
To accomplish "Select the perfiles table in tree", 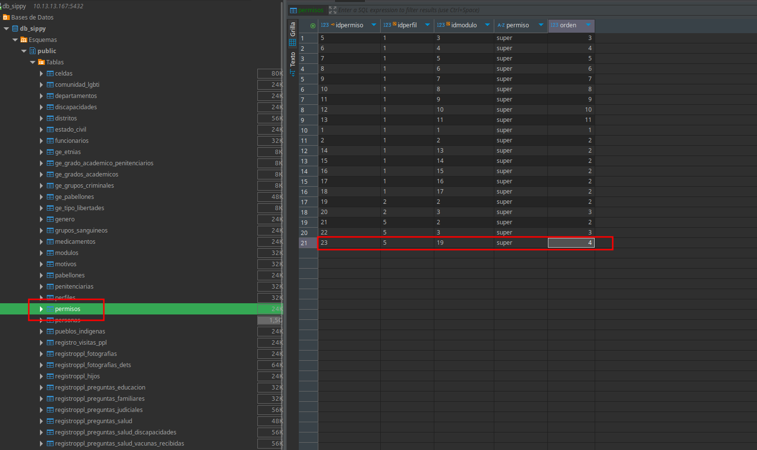I will [65, 297].
